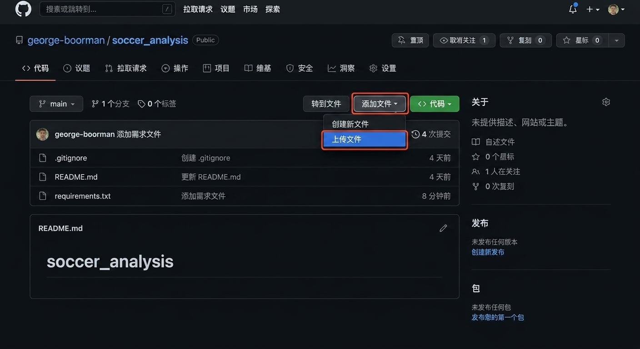Open 议题 in the top navigation
The image size is (640, 349).
[228, 9]
